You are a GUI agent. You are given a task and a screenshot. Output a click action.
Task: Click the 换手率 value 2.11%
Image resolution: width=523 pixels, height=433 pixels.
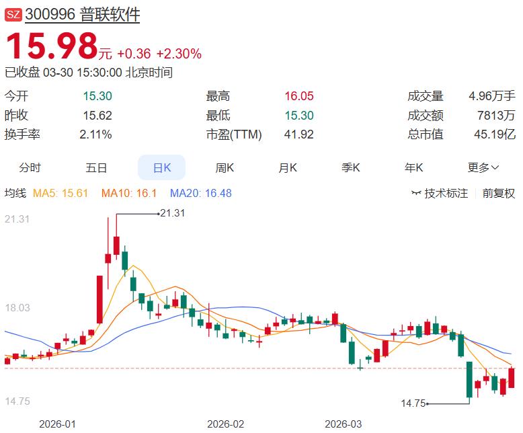(x=95, y=134)
